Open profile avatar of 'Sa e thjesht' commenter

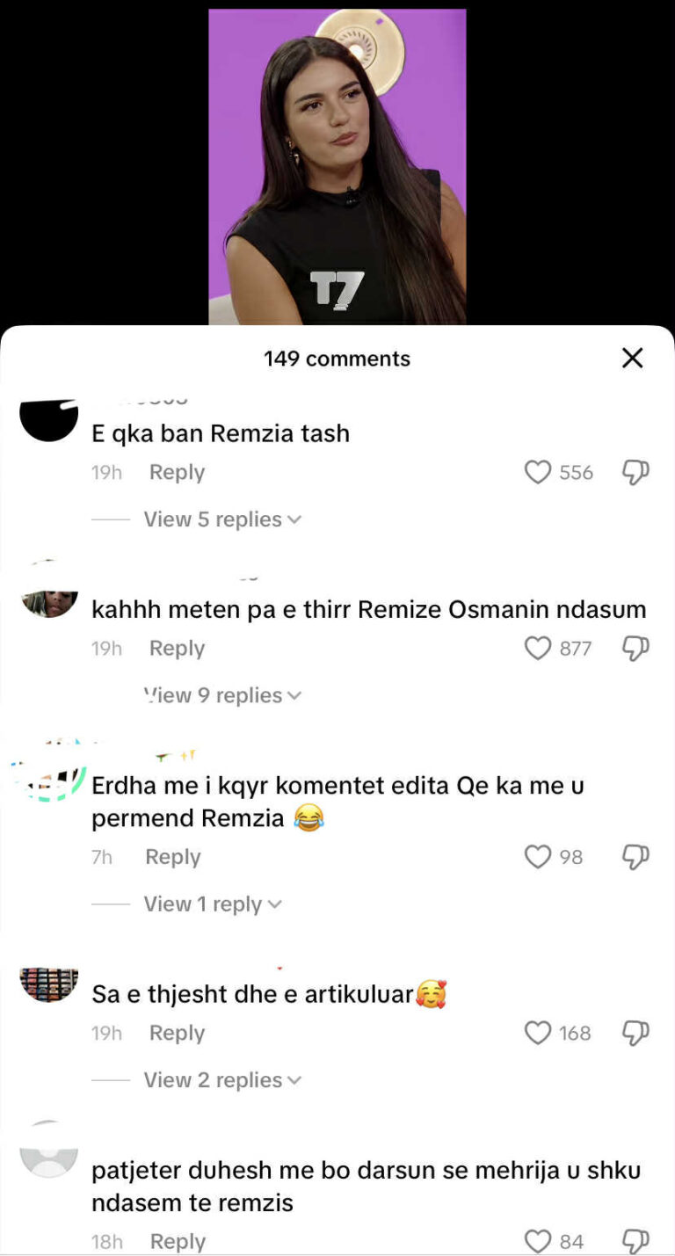click(49, 984)
